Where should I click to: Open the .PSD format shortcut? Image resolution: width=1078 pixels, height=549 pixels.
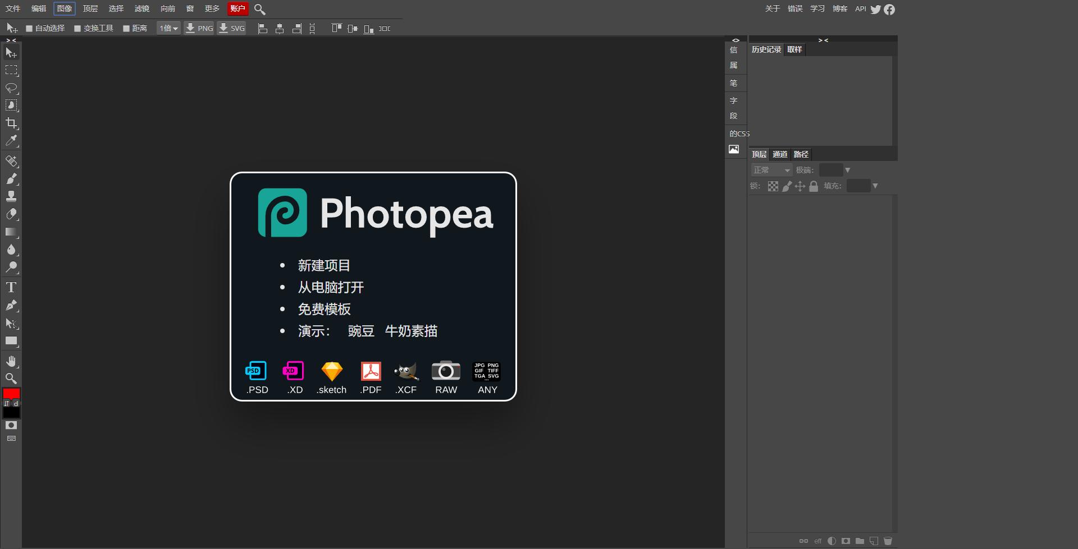pyautogui.click(x=257, y=378)
